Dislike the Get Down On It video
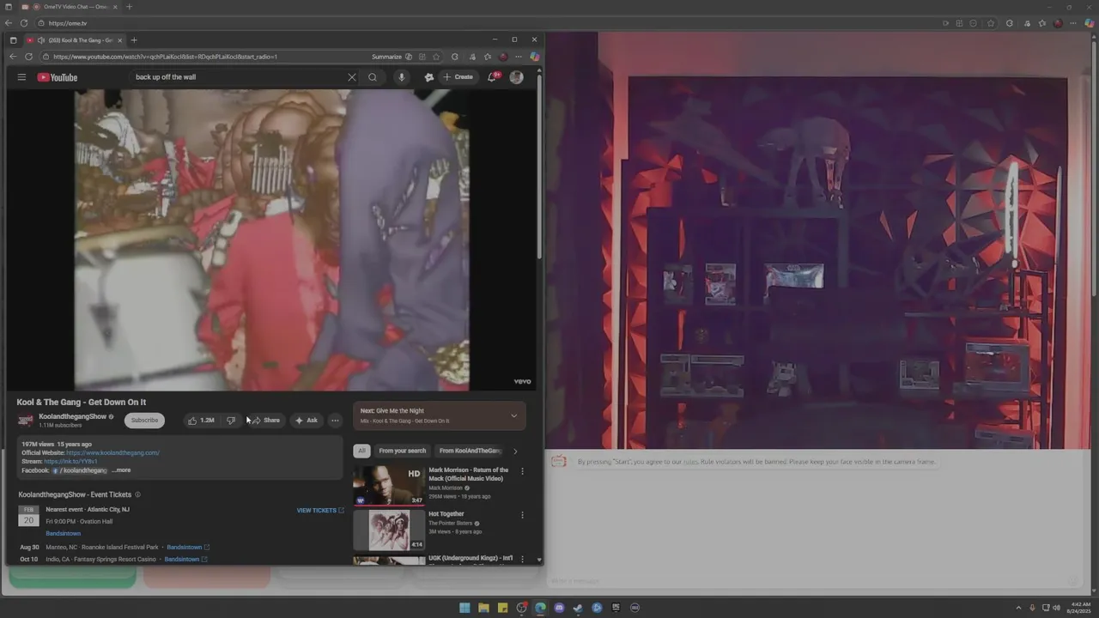This screenshot has width=1099, height=618. pos(231,421)
